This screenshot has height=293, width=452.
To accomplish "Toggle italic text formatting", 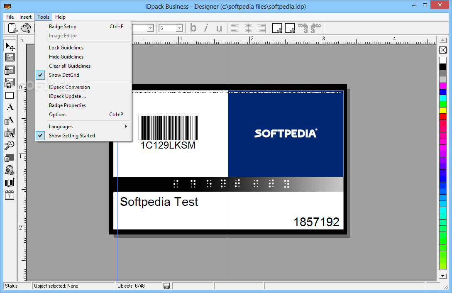I will (206, 28).
